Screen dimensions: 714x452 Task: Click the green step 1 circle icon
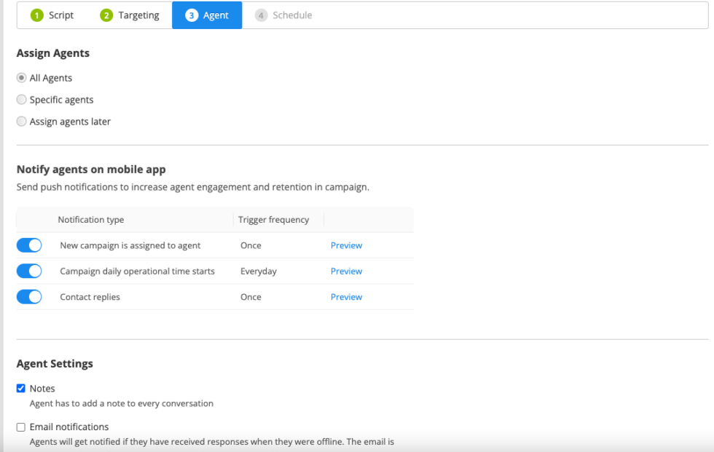(x=36, y=15)
